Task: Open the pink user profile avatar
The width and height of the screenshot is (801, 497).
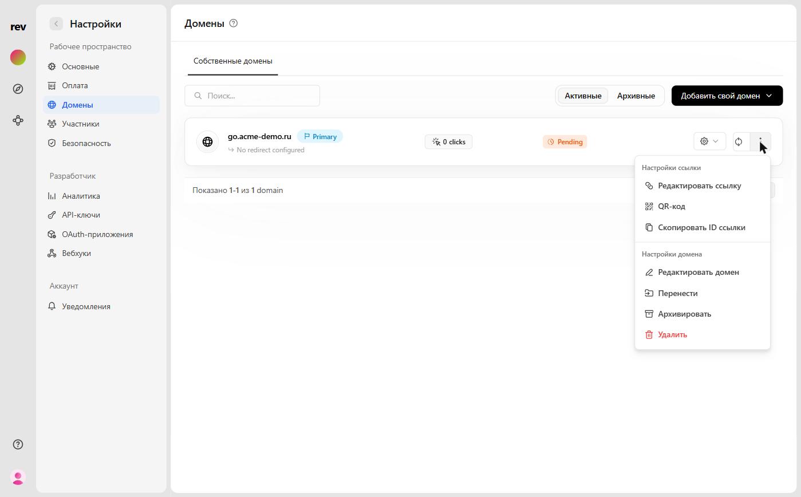Action: (18, 477)
